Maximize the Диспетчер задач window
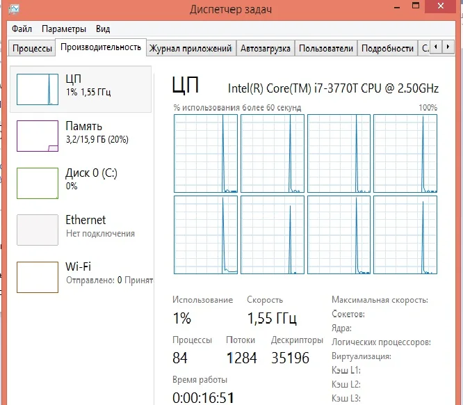463x405 pixels. point(416,6)
